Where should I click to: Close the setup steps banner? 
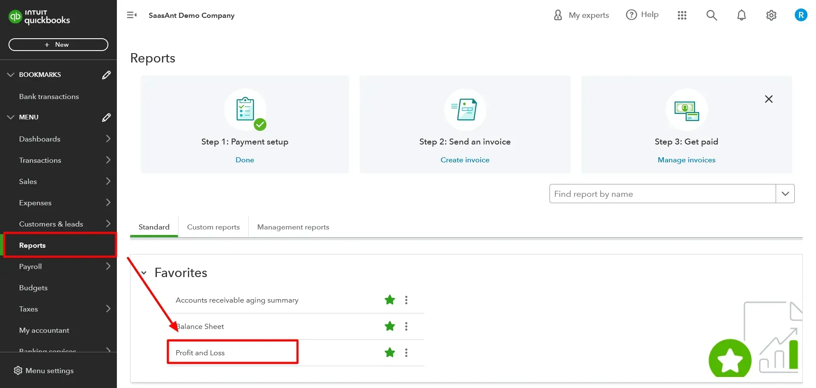click(769, 99)
